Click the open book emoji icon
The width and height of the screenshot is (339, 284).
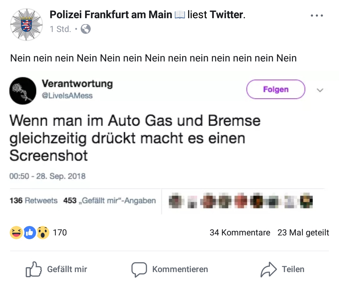[x=180, y=15]
